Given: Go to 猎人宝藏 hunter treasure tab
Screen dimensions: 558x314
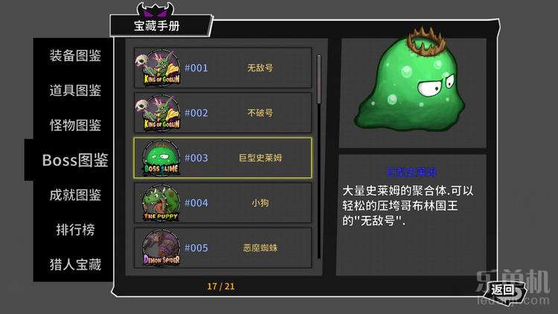Looking at the screenshot, I should pyautogui.click(x=75, y=264).
